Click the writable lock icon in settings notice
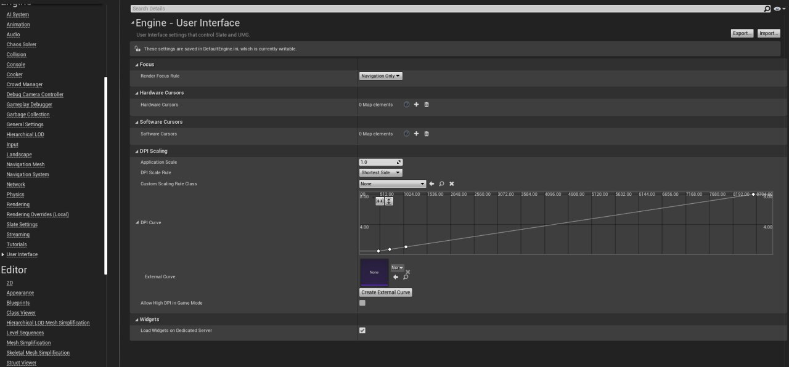The height and width of the screenshot is (367, 789). tap(137, 49)
